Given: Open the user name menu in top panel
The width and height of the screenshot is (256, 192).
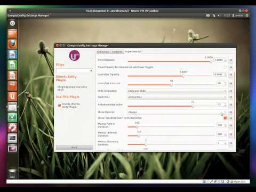Looking at the screenshot, I should [x=238, y=15].
